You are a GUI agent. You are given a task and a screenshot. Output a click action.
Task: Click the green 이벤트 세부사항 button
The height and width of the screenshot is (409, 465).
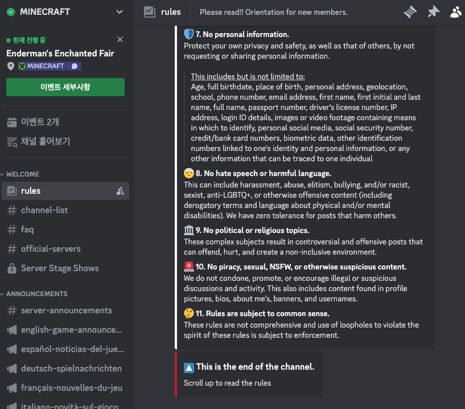[x=65, y=87]
